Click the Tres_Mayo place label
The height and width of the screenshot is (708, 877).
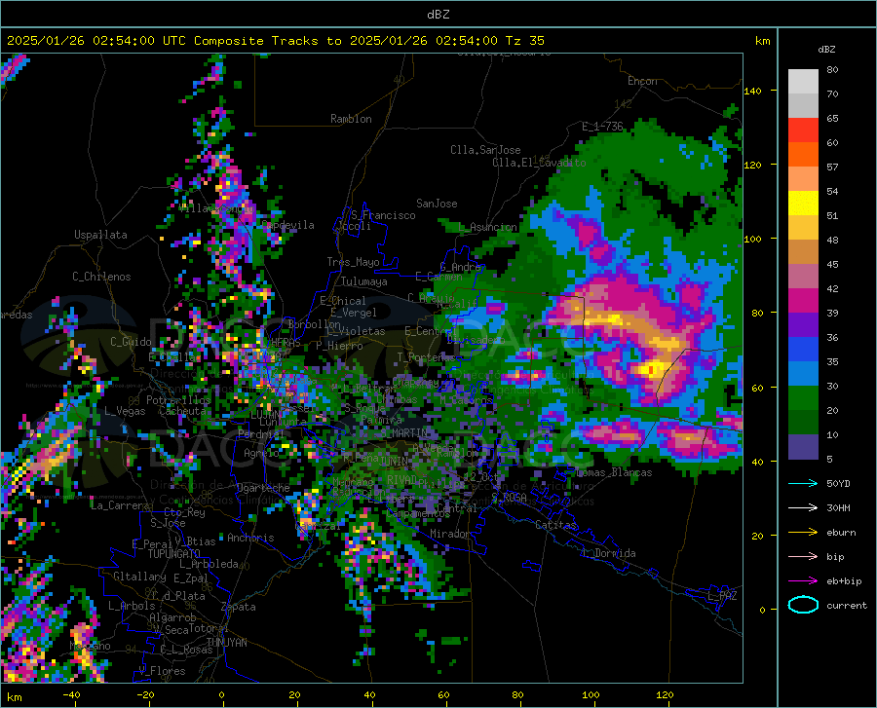(x=353, y=262)
